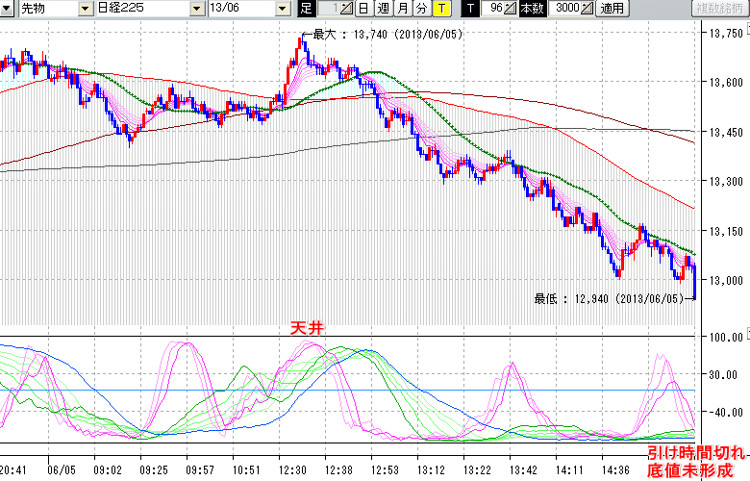Select the 日 (daily) timeframe button
Image resolution: width=750 pixels, height=481 pixels.
click(362, 9)
